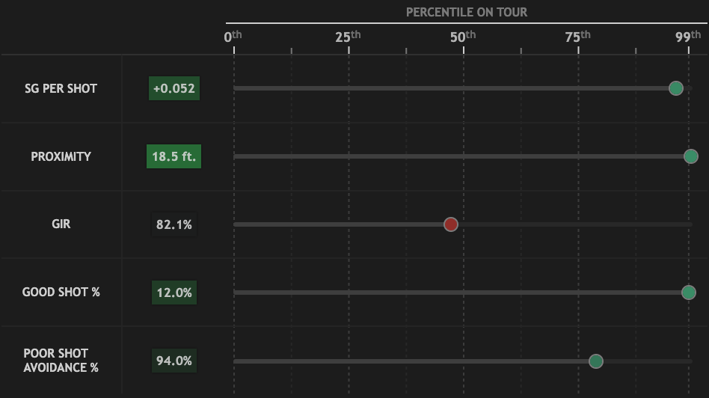The width and height of the screenshot is (709, 398).
Task: Click the PERCENTILE ON TOUR header
Action: (467, 12)
